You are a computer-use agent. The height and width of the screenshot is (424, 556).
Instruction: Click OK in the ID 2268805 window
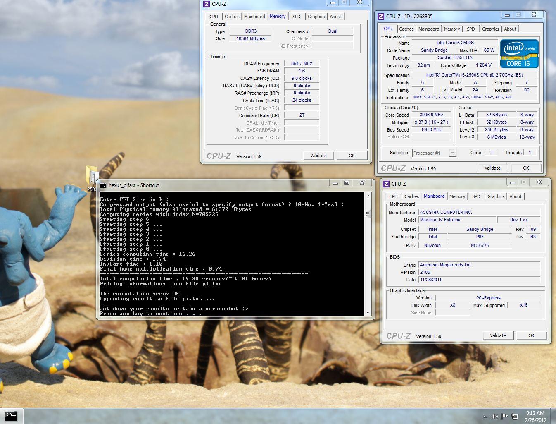[x=526, y=168]
